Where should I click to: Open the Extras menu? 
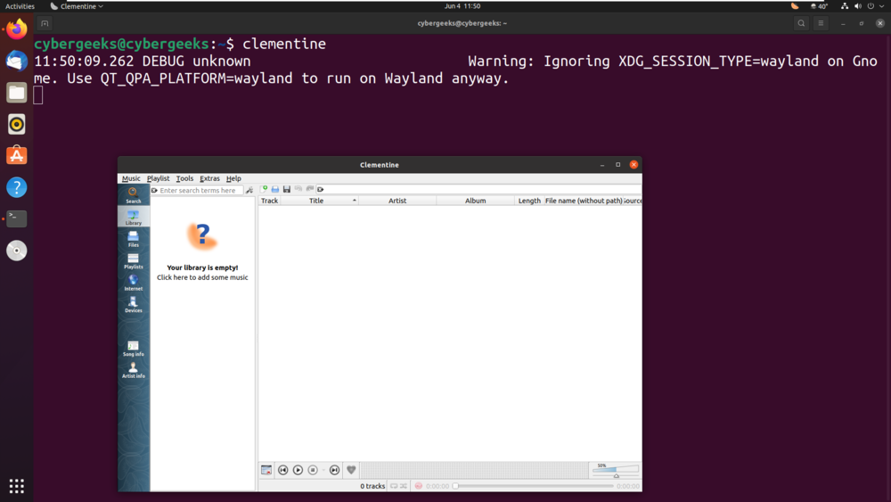coord(209,178)
